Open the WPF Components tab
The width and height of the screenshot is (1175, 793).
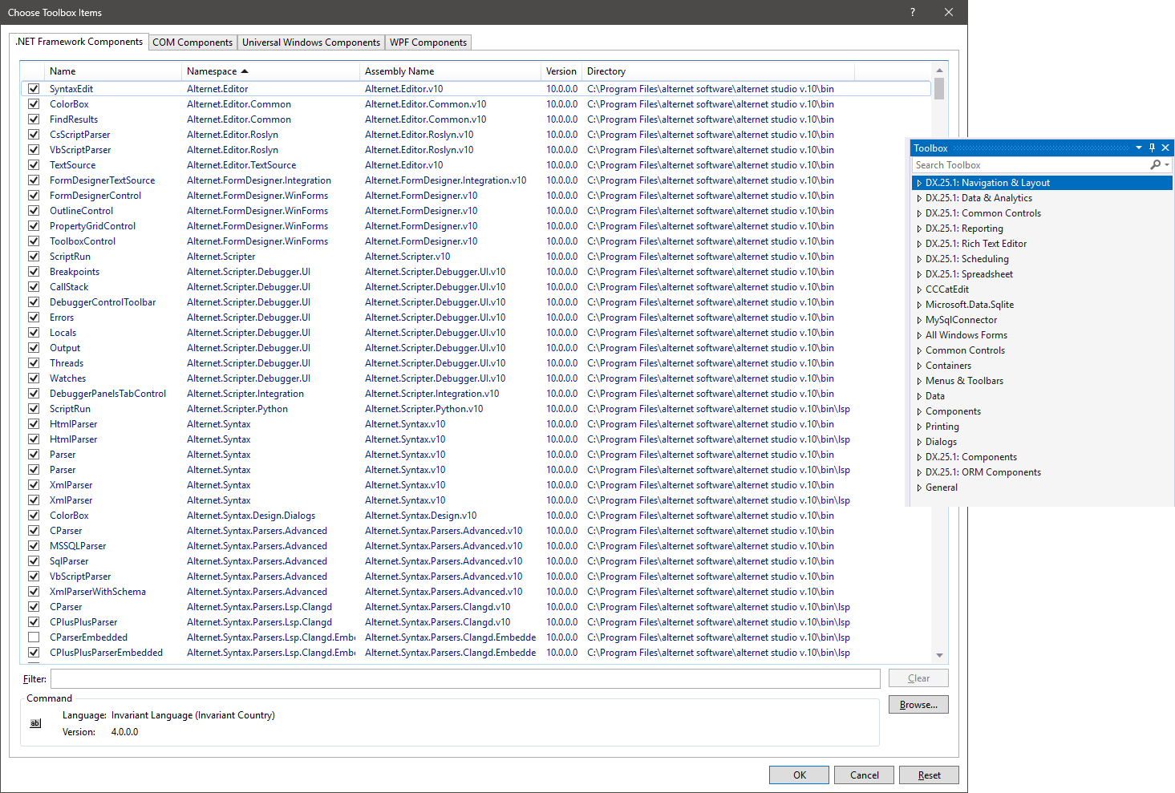[x=427, y=42]
